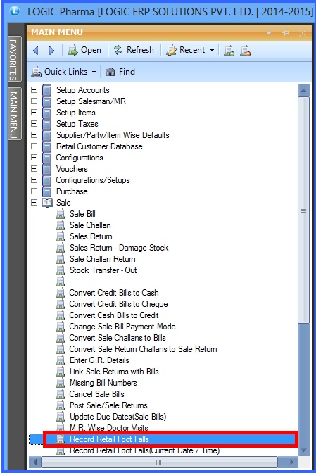Expand the Setup Accounts node
Viewport: 316px width, 473px height.
coord(34,90)
